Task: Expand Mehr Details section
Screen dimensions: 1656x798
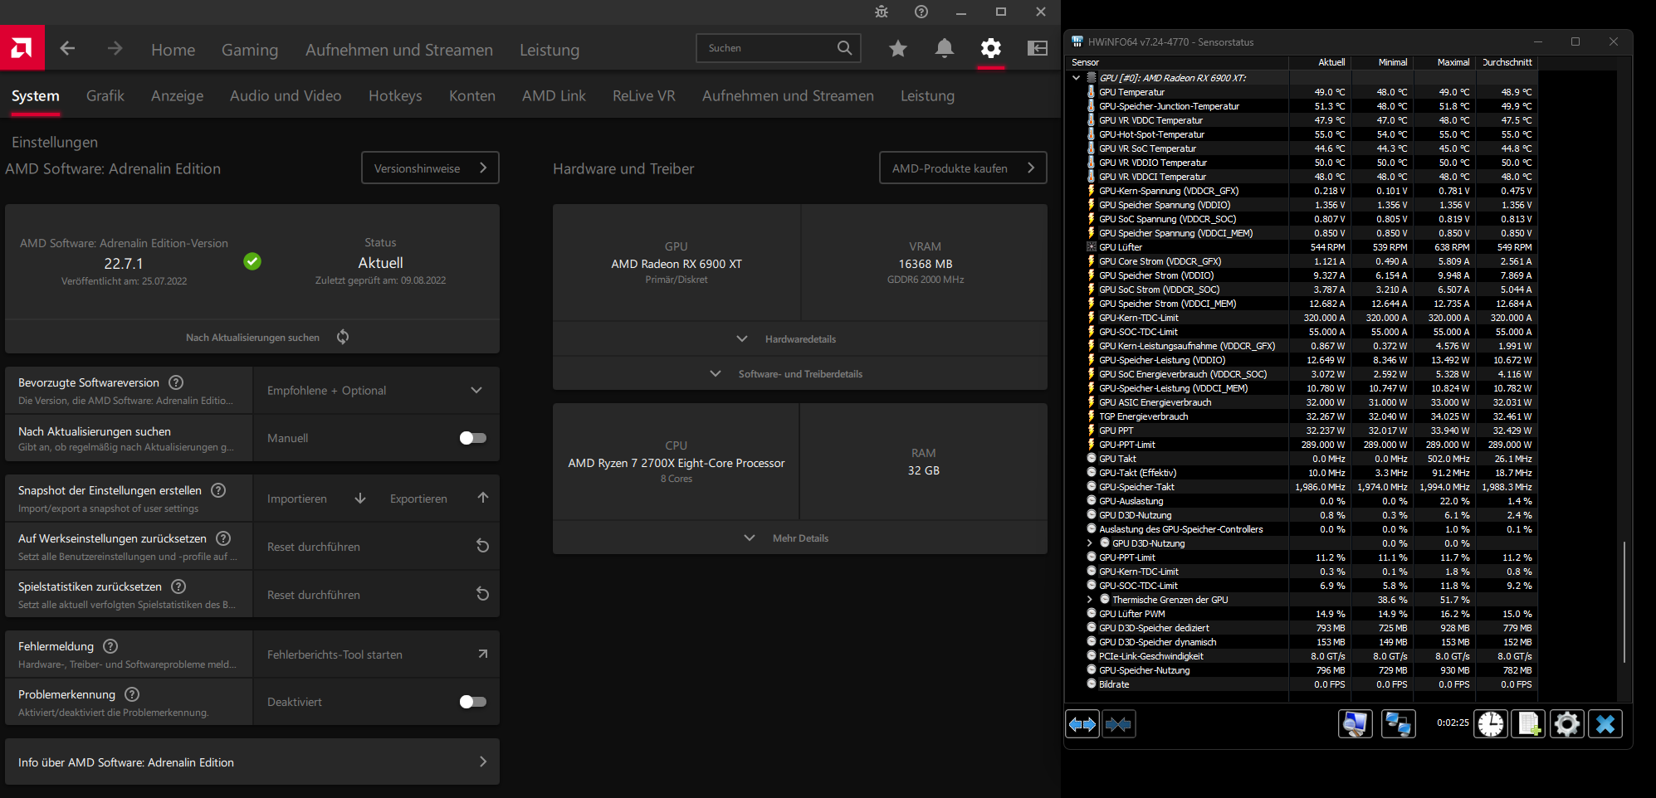Action: tap(800, 538)
